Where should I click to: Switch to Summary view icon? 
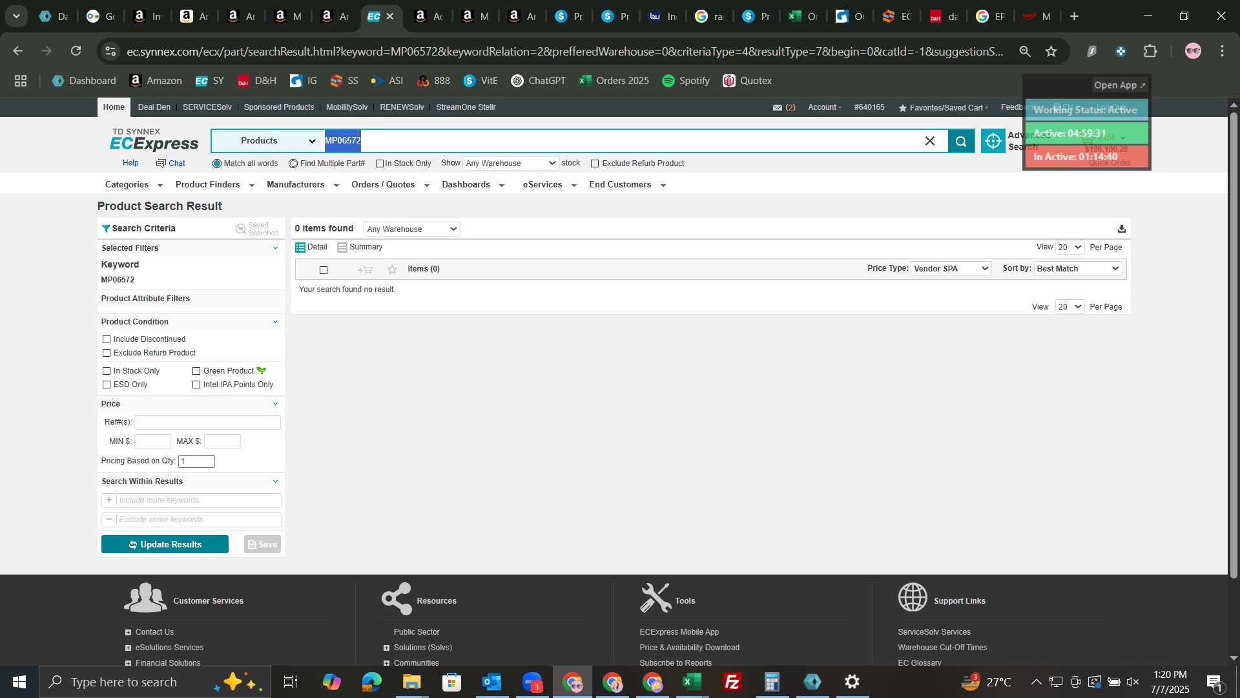(x=342, y=248)
